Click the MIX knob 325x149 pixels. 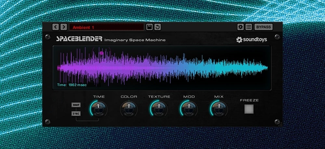(219, 109)
